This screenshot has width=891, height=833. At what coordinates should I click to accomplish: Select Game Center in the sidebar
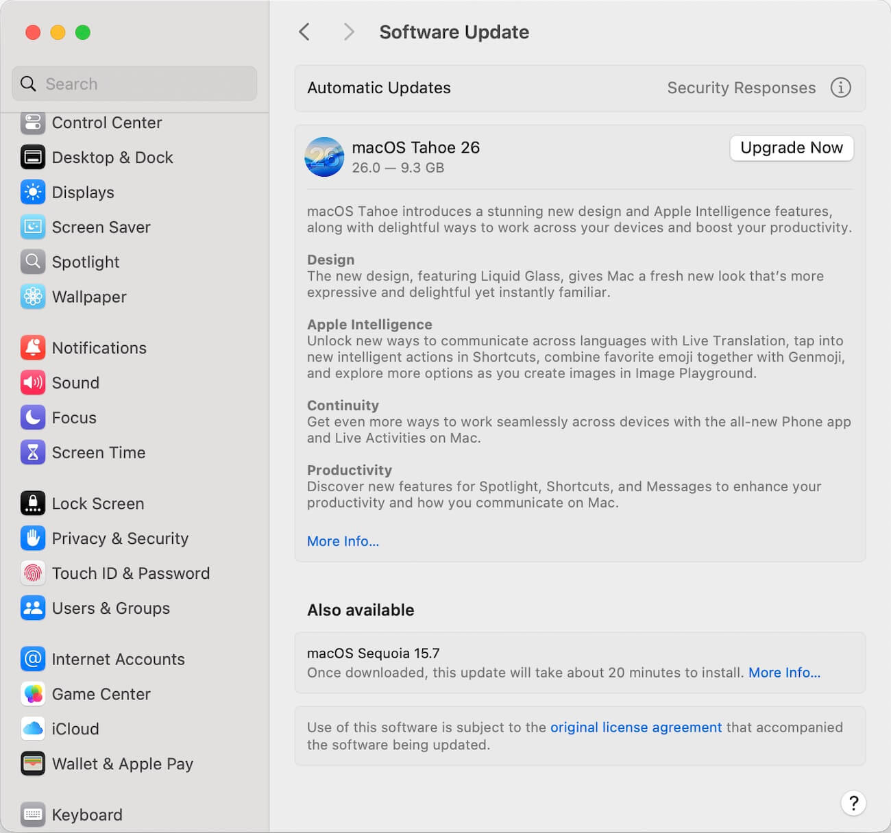pyautogui.click(x=101, y=694)
